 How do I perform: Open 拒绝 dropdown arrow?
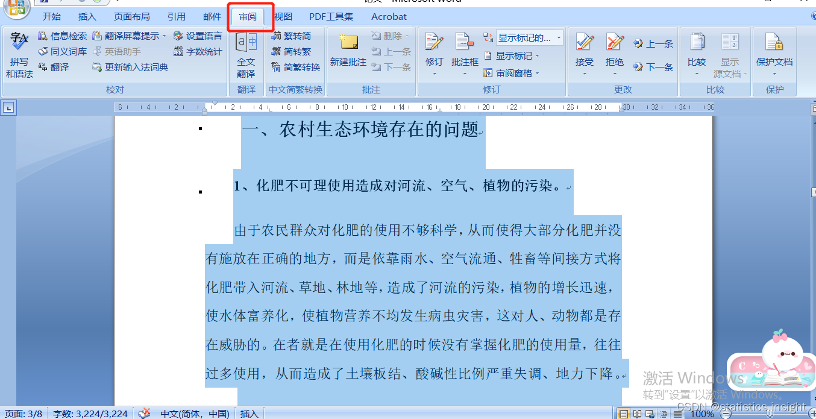(x=615, y=74)
